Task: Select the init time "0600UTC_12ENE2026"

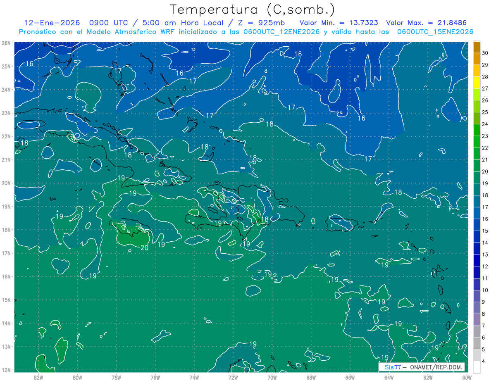Action: pyautogui.click(x=281, y=32)
